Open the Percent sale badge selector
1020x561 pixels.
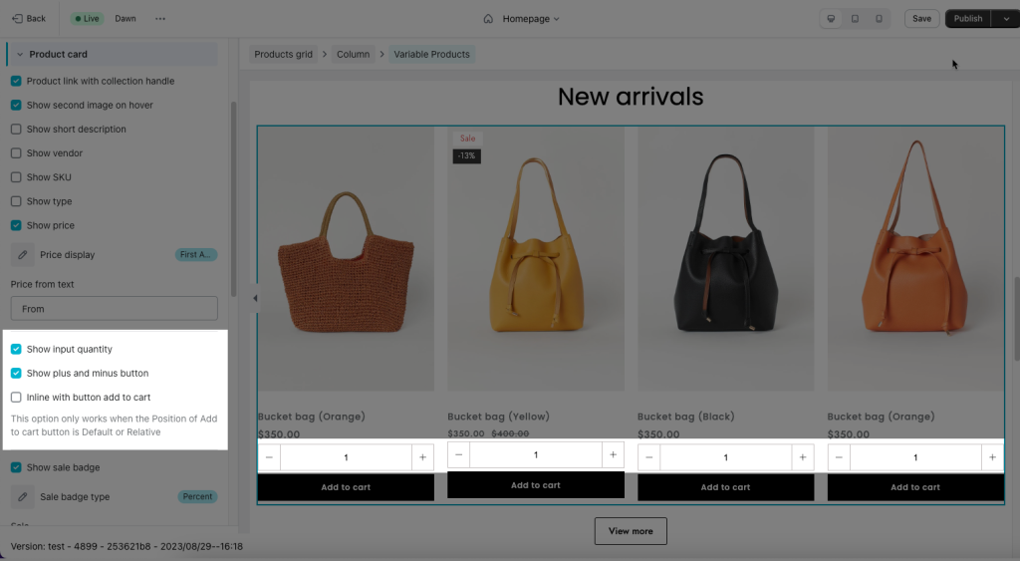(x=197, y=496)
